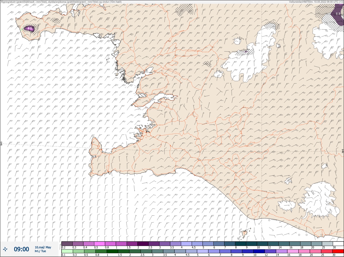344x257 pixels.
Task: Select violet swatch labeled 12 lower row
Action: (x=270, y=251)
